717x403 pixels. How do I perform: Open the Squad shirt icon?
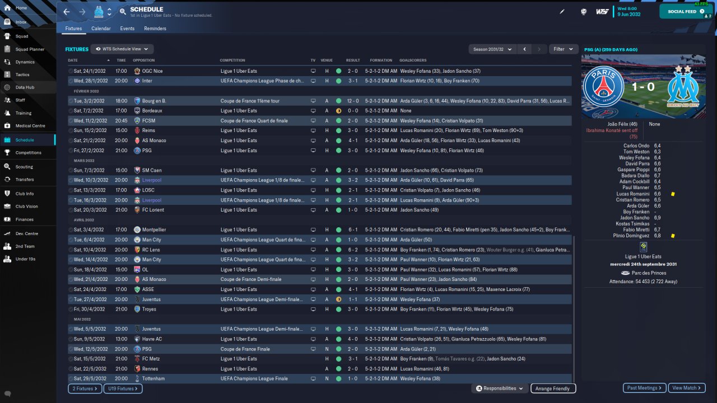tap(7, 36)
